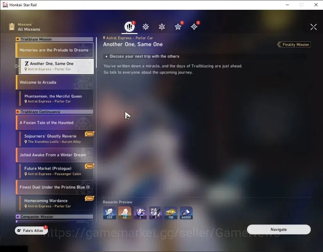Switch to the Companion Mission star filter icon
This screenshot has width=323, height=252.
pyautogui.click(x=178, y=27)
